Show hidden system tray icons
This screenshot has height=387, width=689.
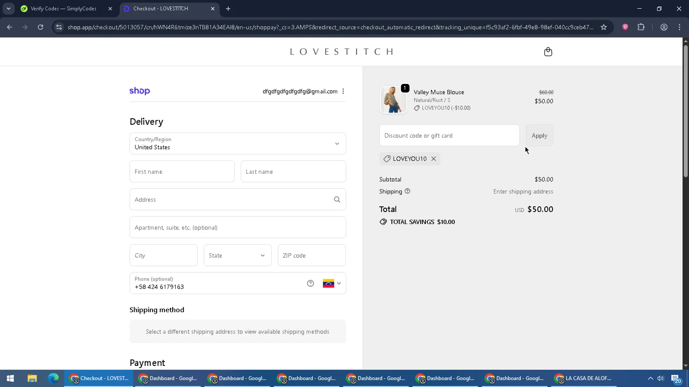(x=650, y=378)
